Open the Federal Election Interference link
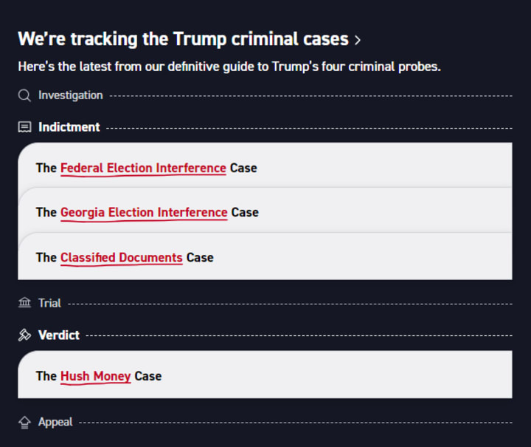Image resolution: width=531 pixels, height=447 pixels. tap(143, 168)
